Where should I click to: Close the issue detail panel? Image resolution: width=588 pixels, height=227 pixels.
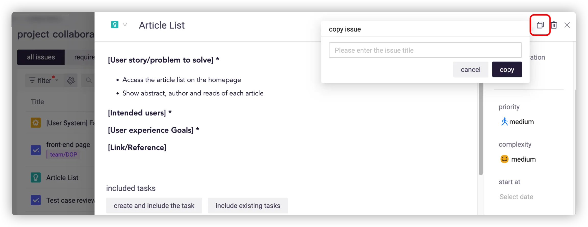[567, 25]
